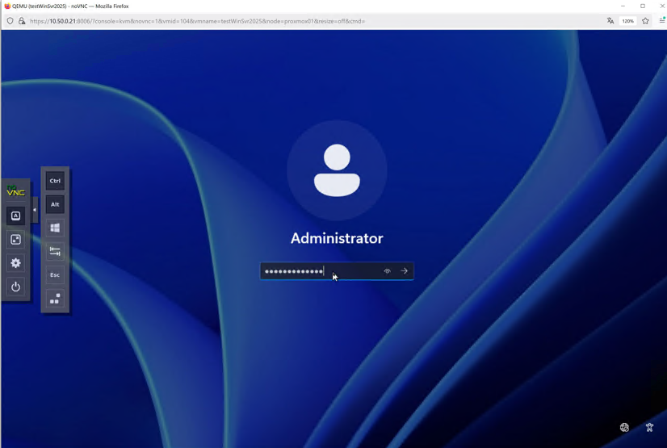The width and height of the screenshot is (667, 448).
Task: Enter fullscreen mode in noVNC
Action: pyautogui.click(x=15, y=240)
